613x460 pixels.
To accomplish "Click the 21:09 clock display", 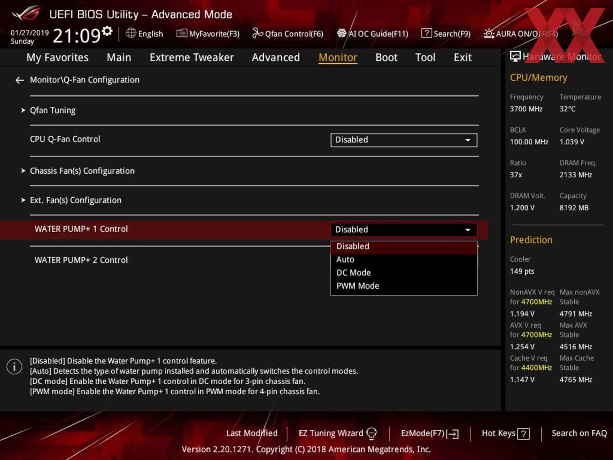I will pos(77,35).
